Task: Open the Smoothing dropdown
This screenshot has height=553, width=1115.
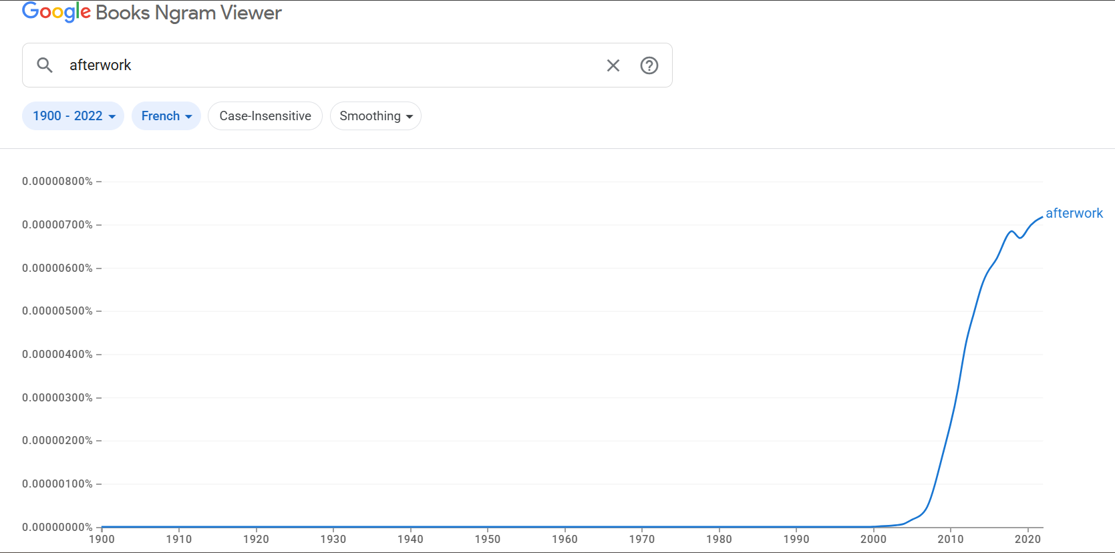Action: click(x=375, y=116)
